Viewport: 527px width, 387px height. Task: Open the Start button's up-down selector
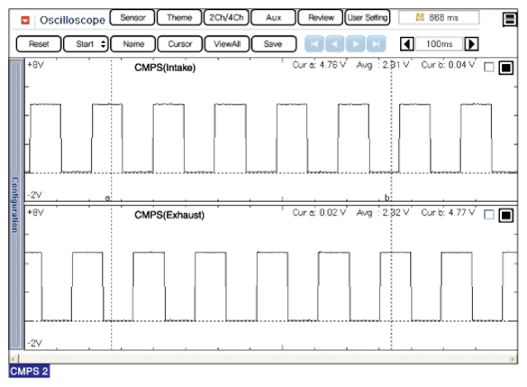pos(104,44)
